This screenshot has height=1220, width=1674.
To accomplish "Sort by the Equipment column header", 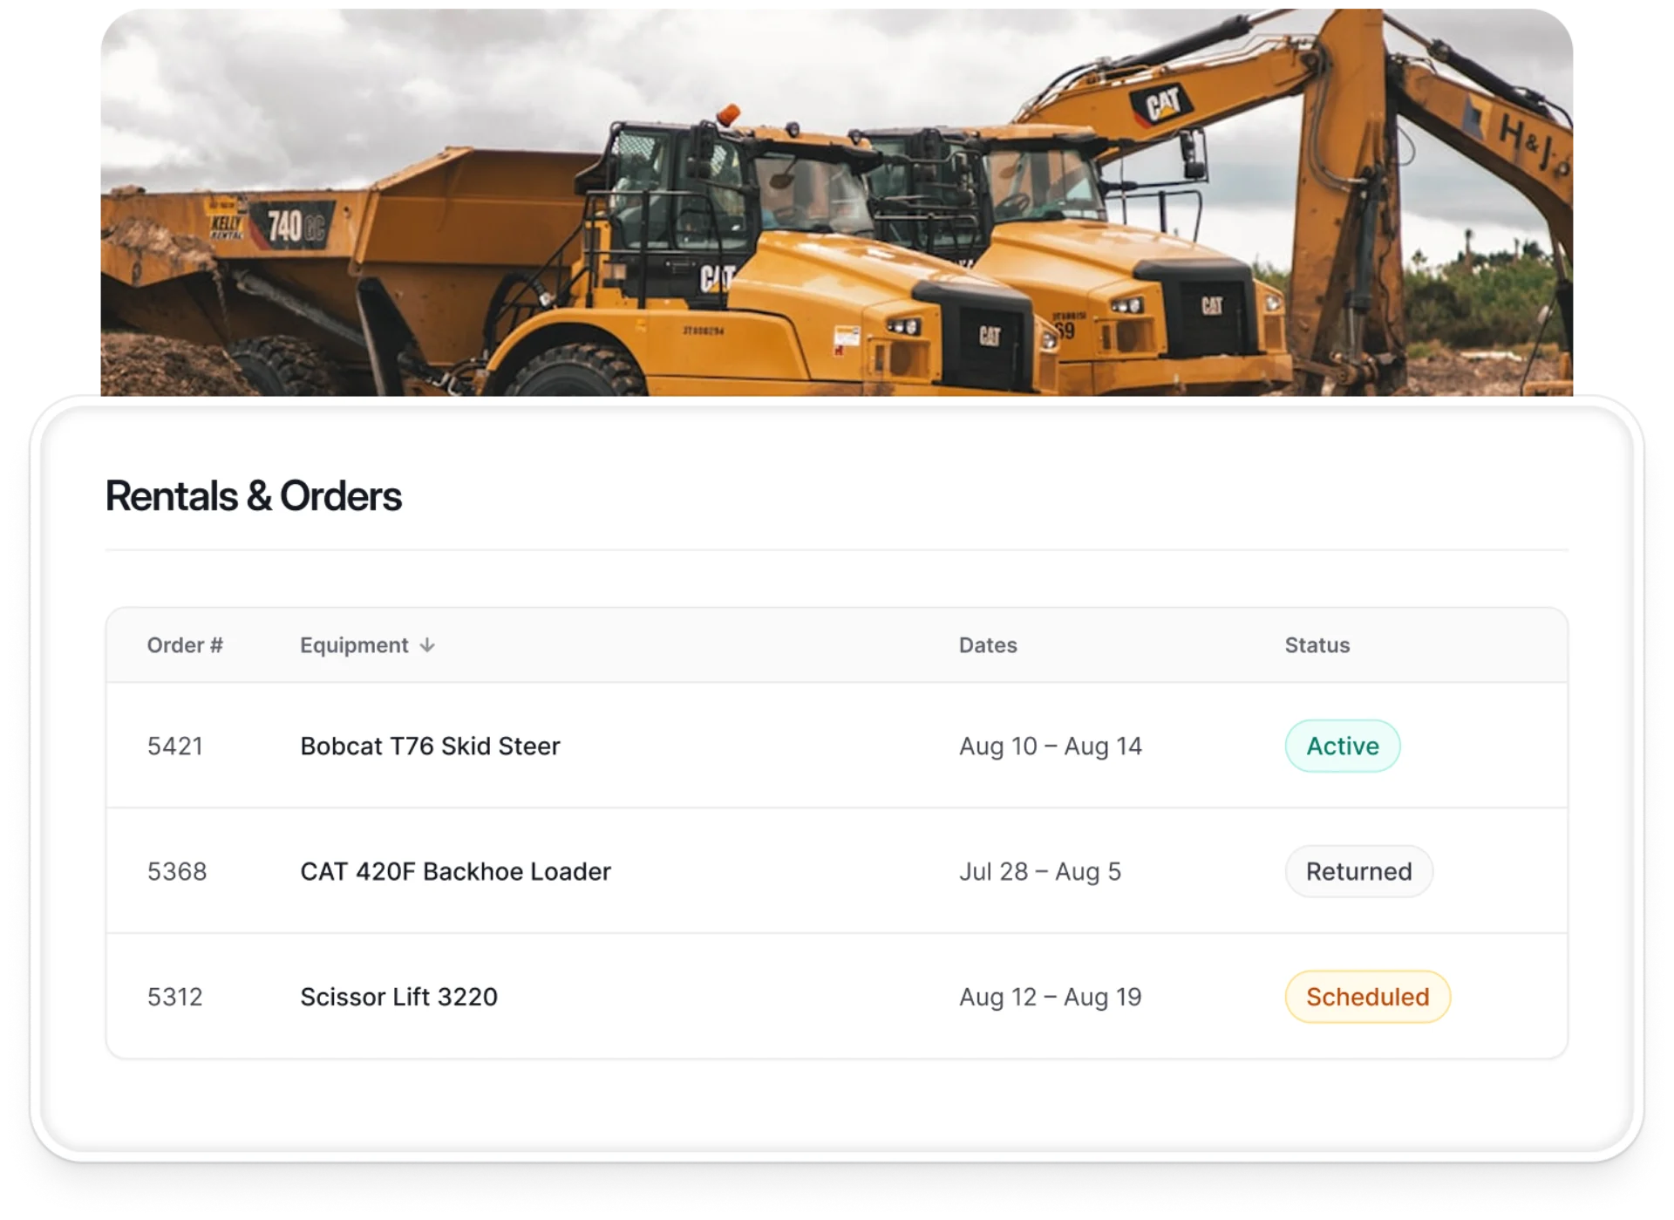I will [354, 645].
